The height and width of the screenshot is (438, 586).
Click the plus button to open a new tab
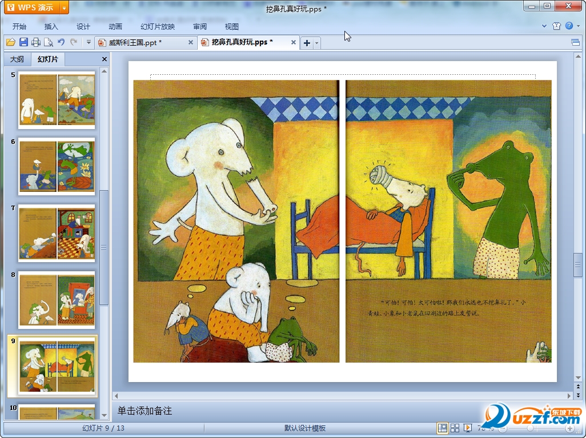(x=307, y=43)
